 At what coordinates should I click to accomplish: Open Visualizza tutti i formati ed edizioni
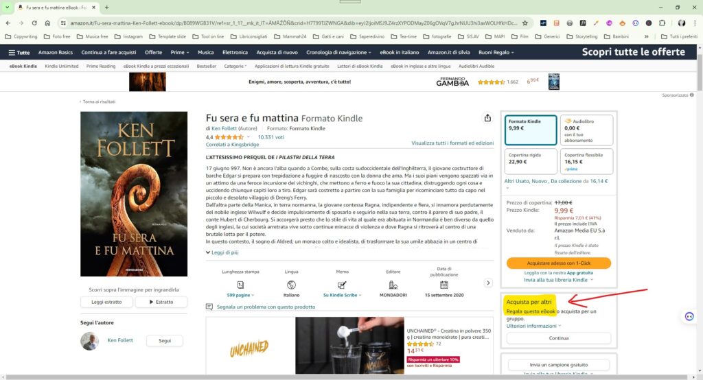pos(452,143)
